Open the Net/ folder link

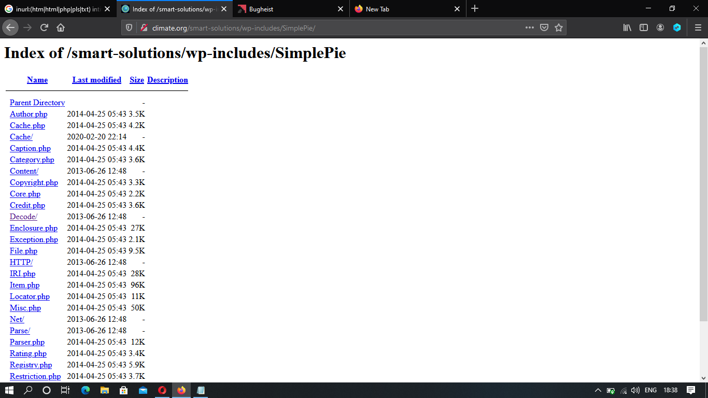17,319
